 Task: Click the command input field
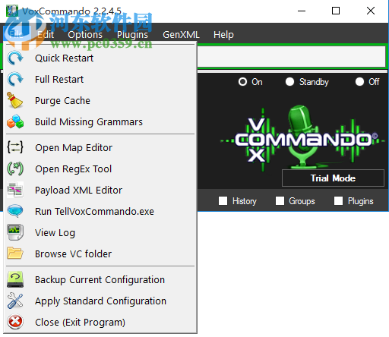coord(291,57)
